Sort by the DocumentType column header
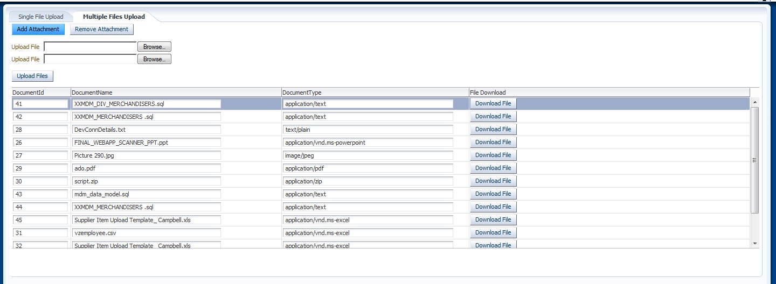The height and width of the screenshot is (284, 776). [375, 93]
